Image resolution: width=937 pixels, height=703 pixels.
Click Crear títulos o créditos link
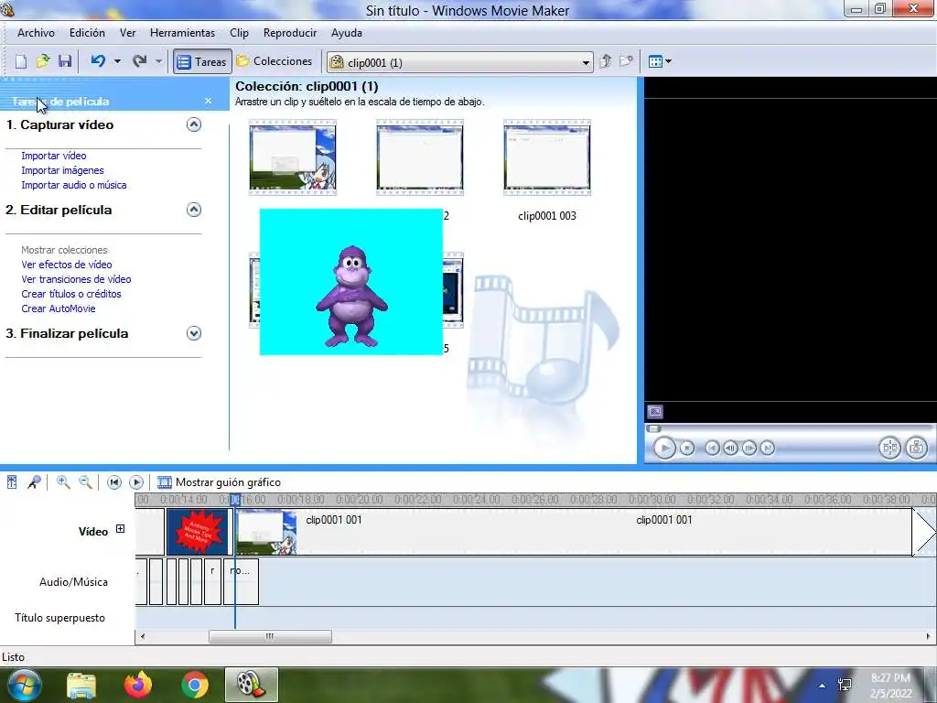(x=71, y=294)
